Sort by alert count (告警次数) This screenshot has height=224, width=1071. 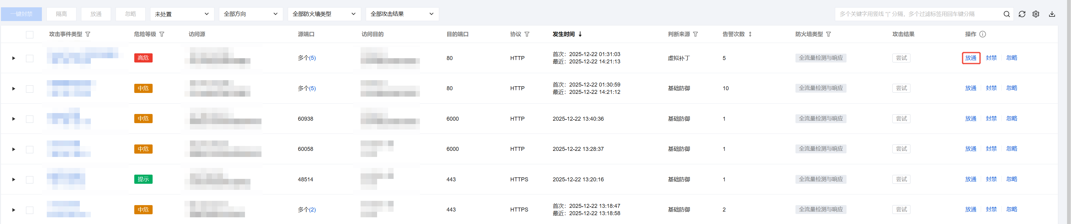(x=750, y=34)
